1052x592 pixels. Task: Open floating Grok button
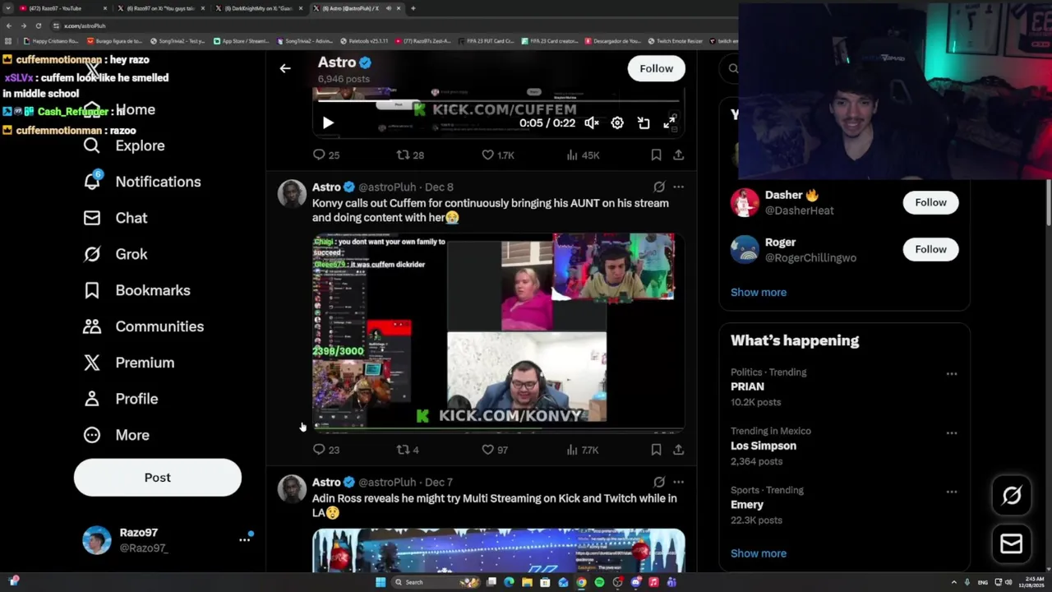click(1012, 495)
